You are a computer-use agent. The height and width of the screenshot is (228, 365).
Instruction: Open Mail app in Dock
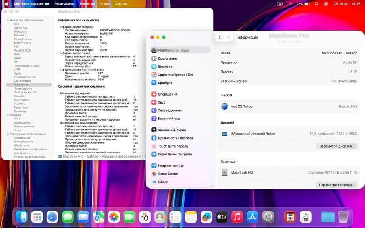[x=83, y=217]
